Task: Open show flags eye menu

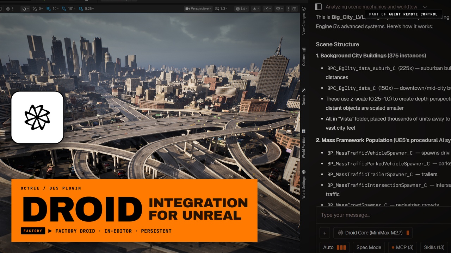Action: pyautogui.click(x=256, y=8)
